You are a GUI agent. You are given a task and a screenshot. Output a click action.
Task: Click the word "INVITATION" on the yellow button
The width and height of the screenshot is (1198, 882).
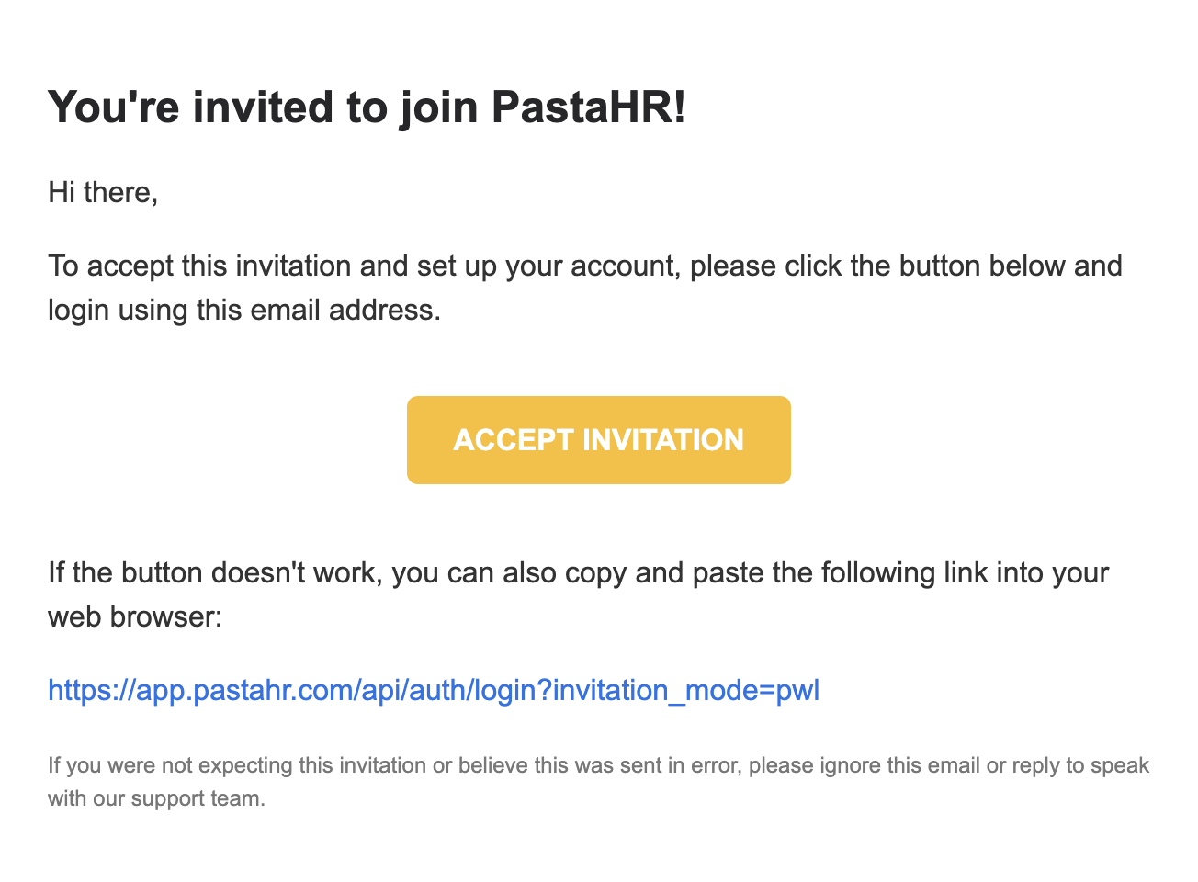pyautogui.click(x=663, y=440)
